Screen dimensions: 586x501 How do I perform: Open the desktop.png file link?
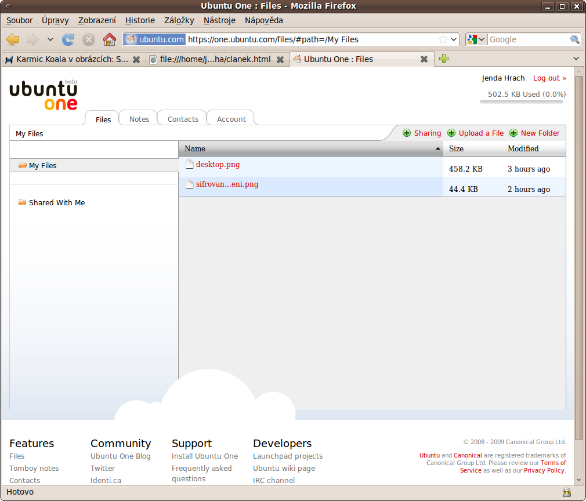pyautogui.click(x=218, y=164)
